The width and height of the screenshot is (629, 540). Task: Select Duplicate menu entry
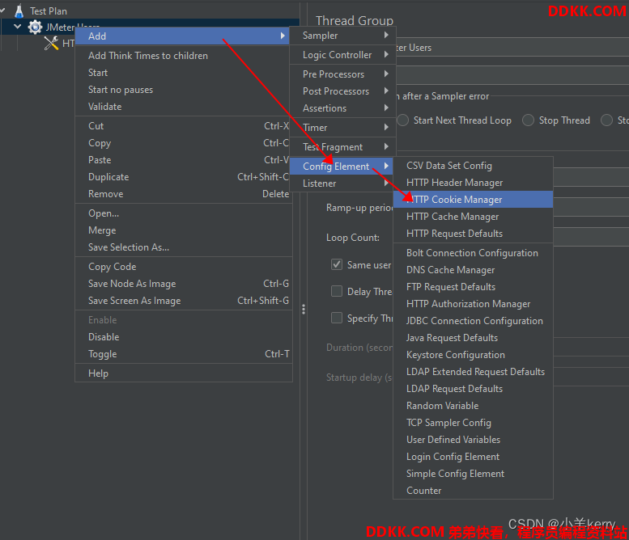(182, 177)
